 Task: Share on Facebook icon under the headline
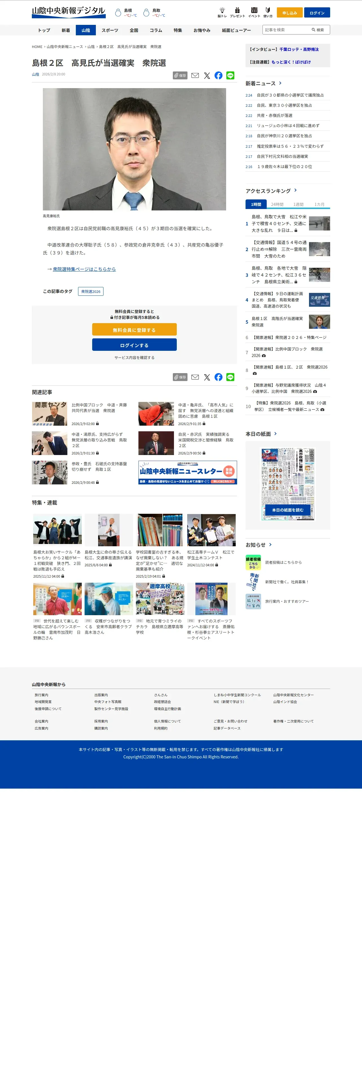pyautogui.click(x=218, y=76)
